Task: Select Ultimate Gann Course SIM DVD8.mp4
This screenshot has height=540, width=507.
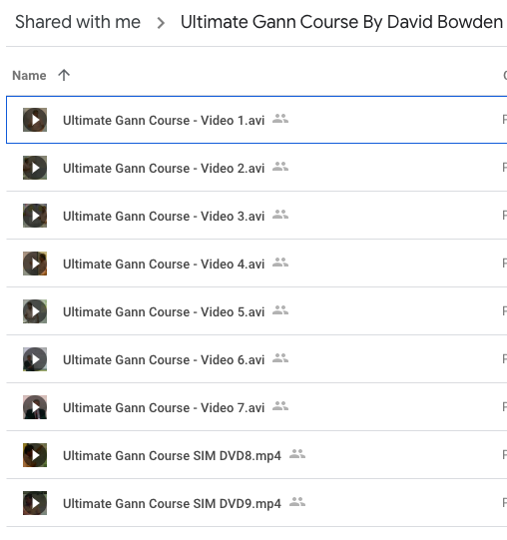Action: (256, 455)
